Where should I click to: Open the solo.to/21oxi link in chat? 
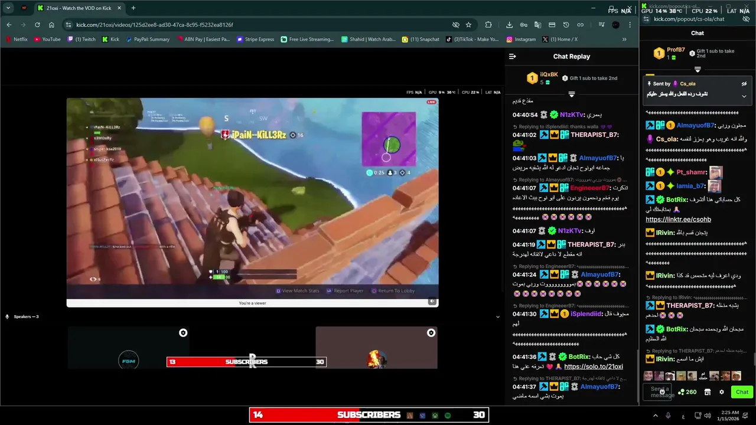[x=594, y=367]
